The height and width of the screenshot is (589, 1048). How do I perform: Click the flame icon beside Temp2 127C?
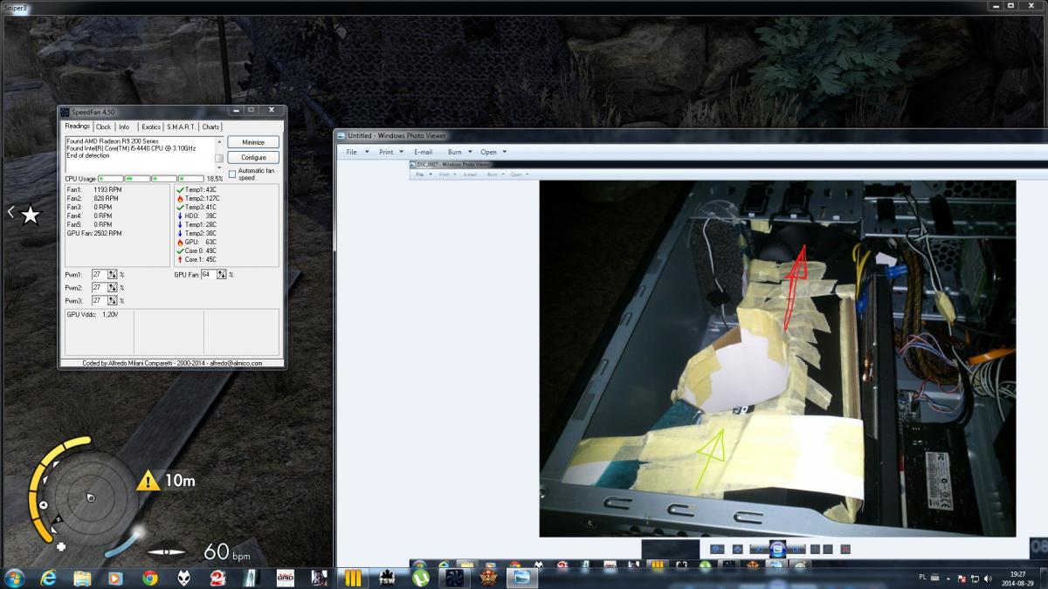180,199
